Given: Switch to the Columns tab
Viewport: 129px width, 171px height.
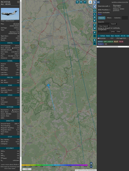Looking at the screenshot, I should (118, 18).
